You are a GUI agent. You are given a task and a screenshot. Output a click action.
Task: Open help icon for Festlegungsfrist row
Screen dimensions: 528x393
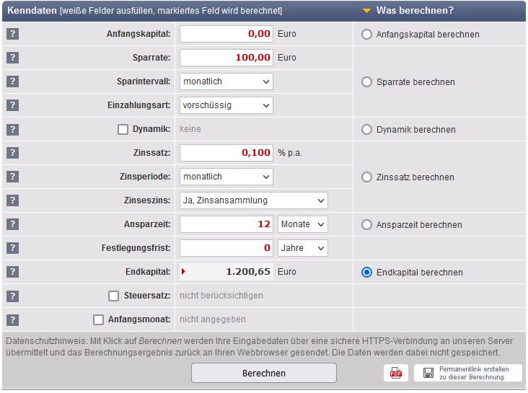coord(12,248)
